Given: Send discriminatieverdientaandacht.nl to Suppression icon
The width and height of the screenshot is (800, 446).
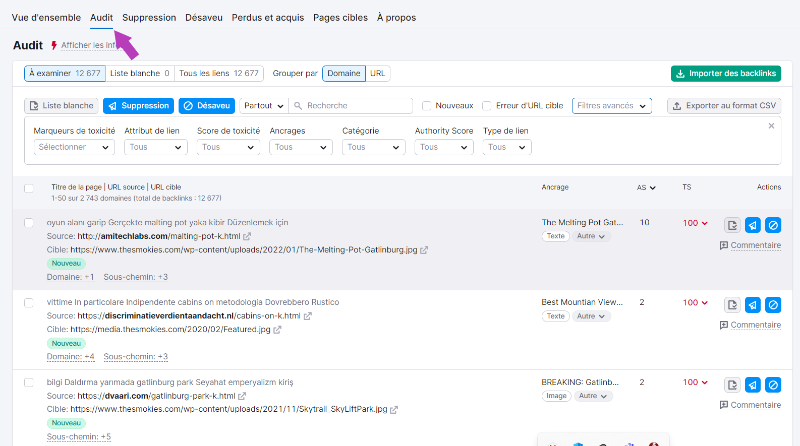Looking at the screenshot, I should coord(753,305).
